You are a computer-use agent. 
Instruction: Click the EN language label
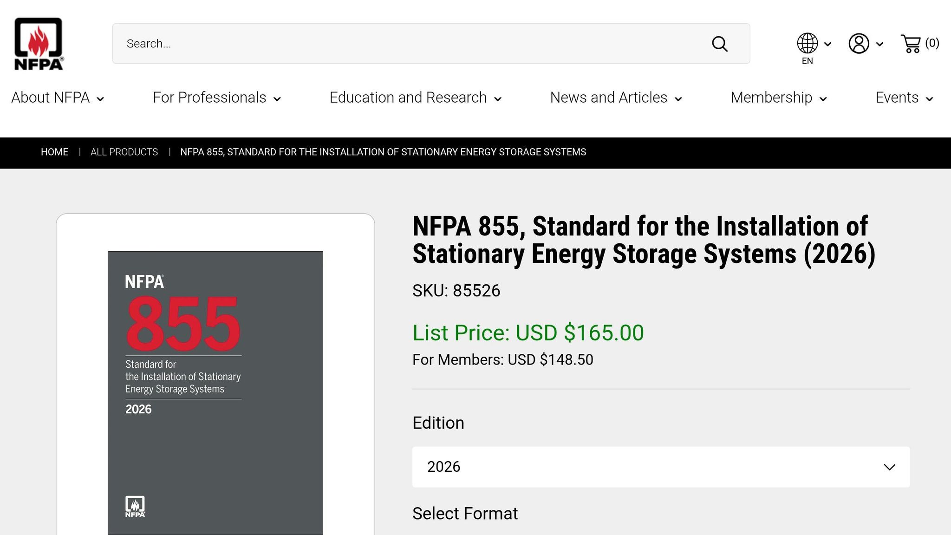coord(808,61)
